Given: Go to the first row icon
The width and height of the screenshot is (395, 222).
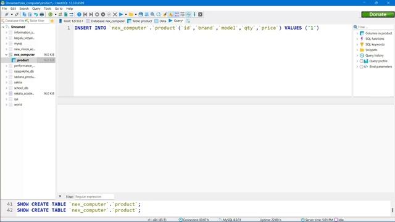Looking at the screenshot, I should [85, 14].
